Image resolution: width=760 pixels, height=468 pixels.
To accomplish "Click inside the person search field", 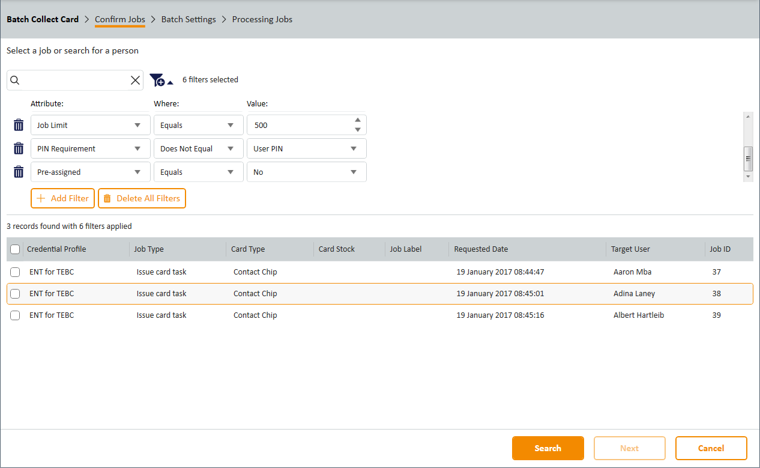I will (x=73, y=81).
